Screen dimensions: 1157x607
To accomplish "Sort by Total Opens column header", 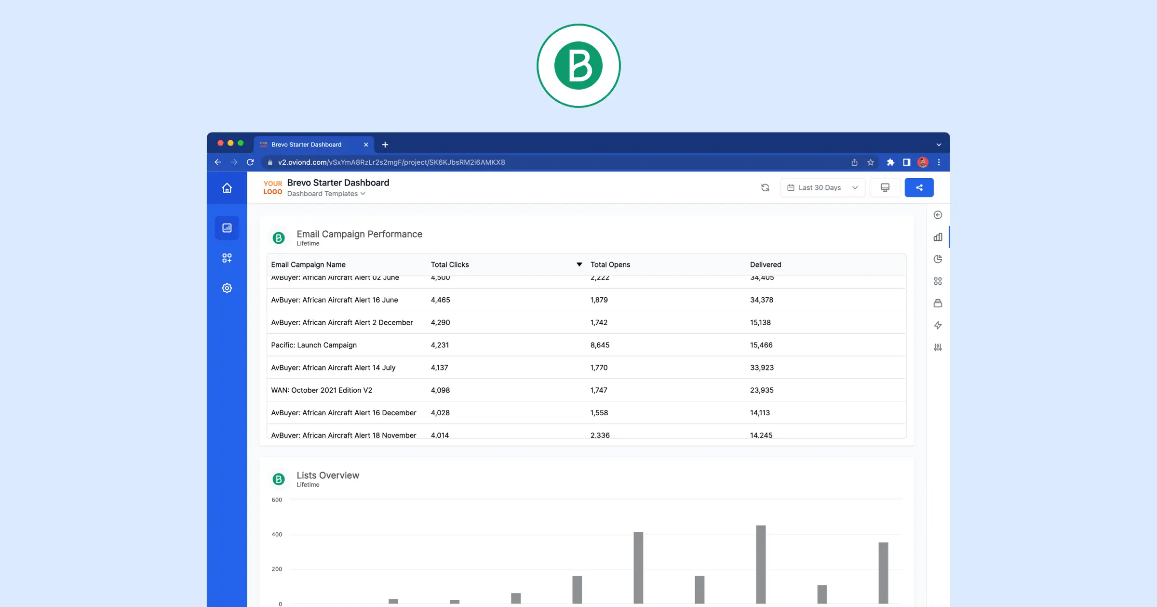I will [x=610, y=264].
